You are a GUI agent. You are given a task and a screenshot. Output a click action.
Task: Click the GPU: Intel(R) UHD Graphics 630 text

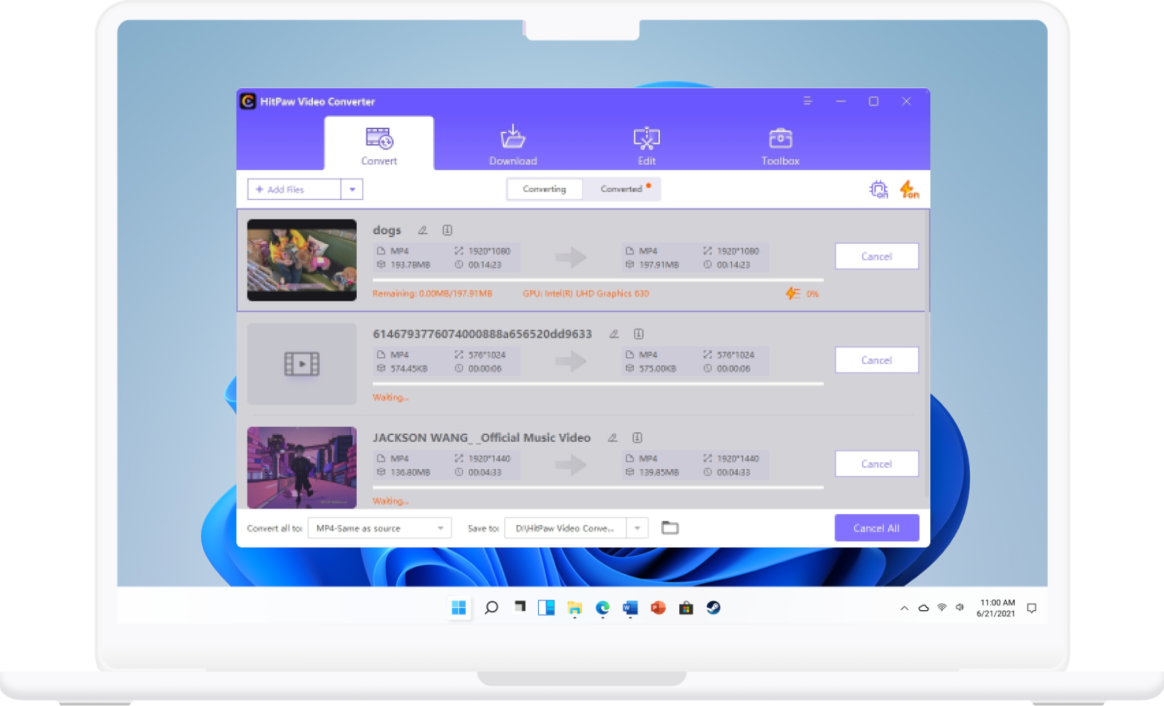click(x=585, y=294)
